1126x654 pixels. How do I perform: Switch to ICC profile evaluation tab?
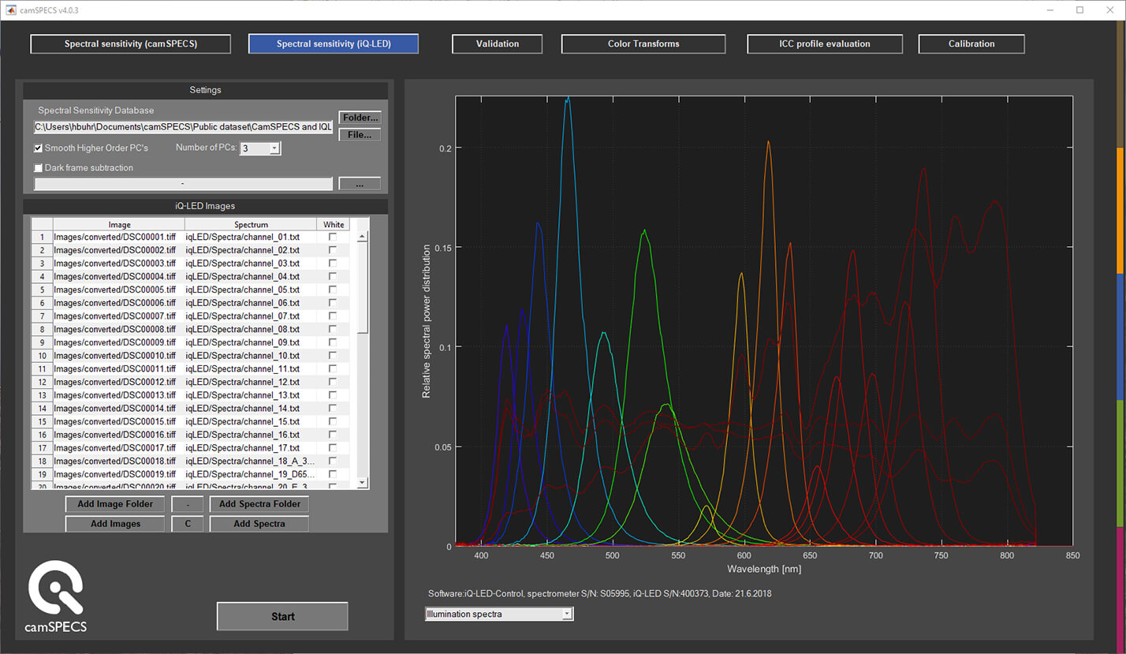(825, 44)
